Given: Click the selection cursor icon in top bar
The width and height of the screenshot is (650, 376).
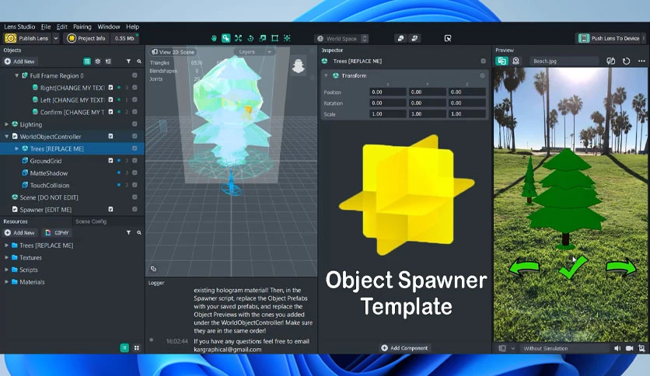Looking at the screenshot, I should (448, 38).
